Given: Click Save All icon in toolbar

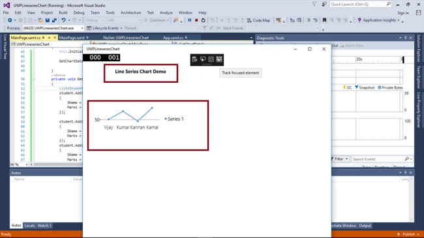Looking at the screenshot, I should (x=54, y=20).
